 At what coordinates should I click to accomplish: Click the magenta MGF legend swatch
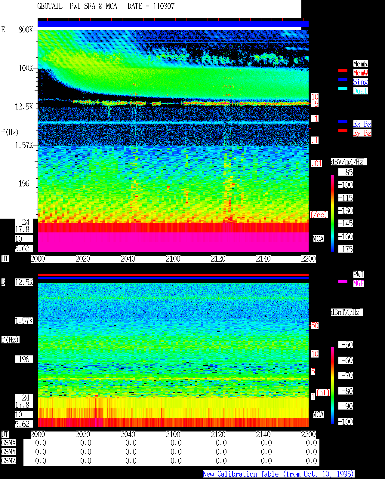tap(343, 281)
